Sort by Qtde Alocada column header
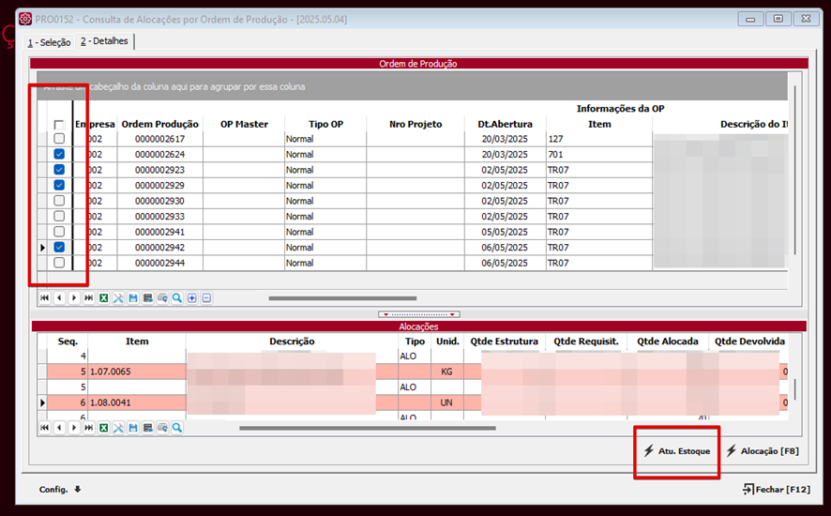The width and height of the screenshot is (831, 516). pos(667,341)
